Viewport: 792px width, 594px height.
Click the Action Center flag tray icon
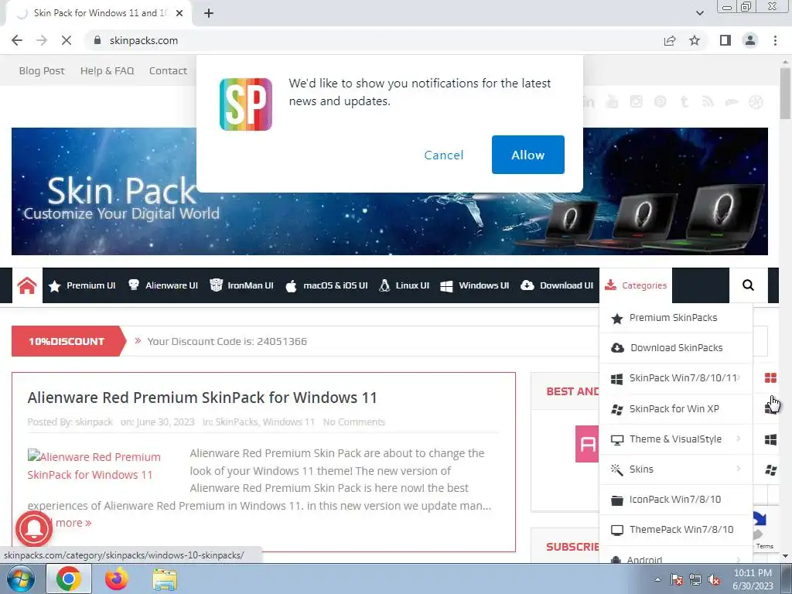pyautogui.click(x=677, y=579)
